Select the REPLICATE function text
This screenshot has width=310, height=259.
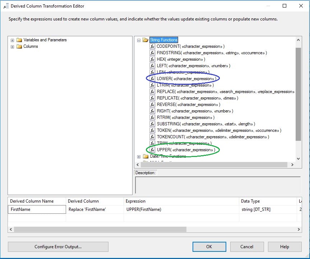pos(197,98)
